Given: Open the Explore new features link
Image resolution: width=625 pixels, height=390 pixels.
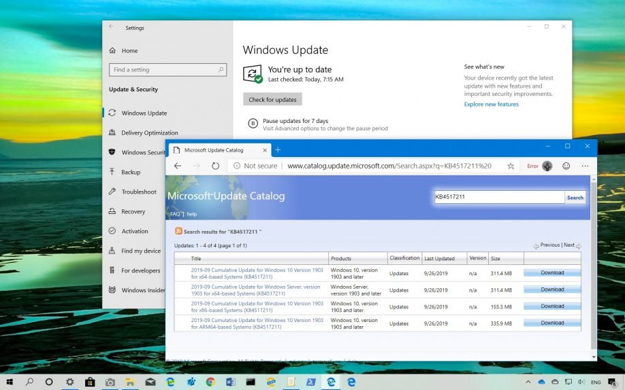Looking at the screenshot, I should point(491,105).
